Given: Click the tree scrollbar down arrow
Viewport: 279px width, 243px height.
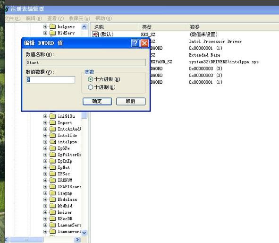Looking at the screenshot, I should pos(84,233).
